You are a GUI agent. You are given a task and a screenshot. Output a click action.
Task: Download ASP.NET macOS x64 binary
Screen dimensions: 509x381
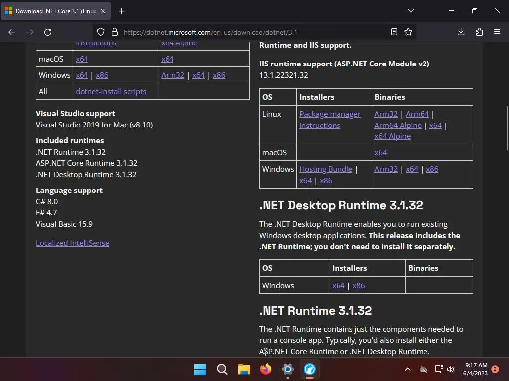click(381, 153)
